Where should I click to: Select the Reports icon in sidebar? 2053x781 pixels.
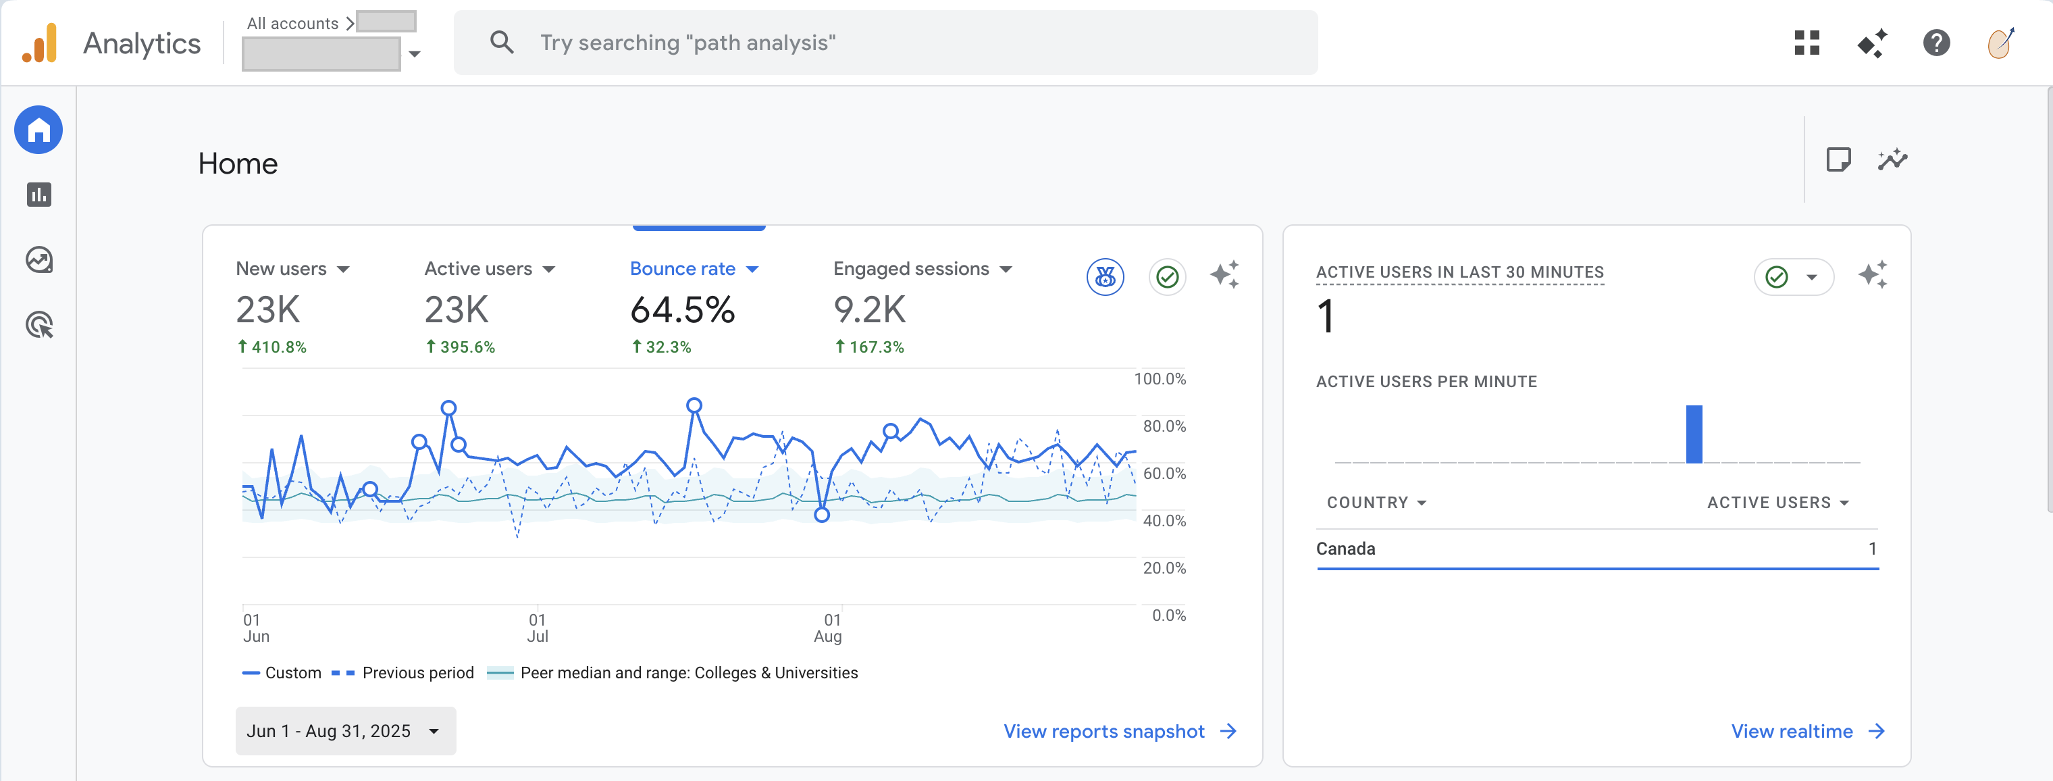37,195
